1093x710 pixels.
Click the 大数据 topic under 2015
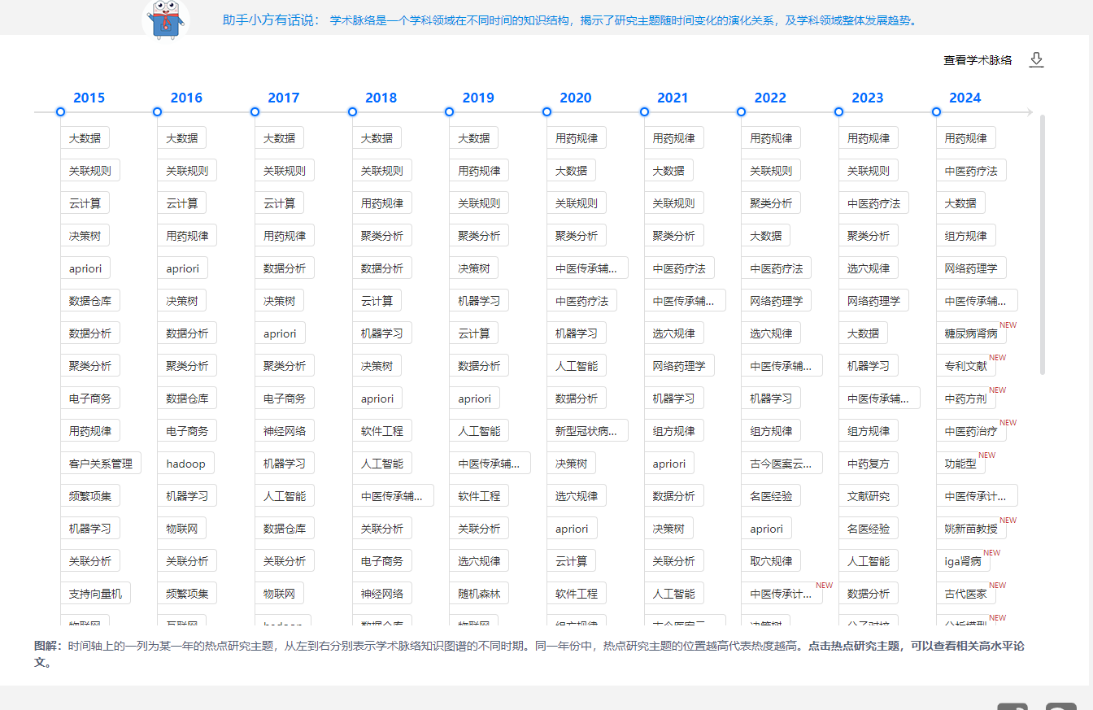[85, 137]
